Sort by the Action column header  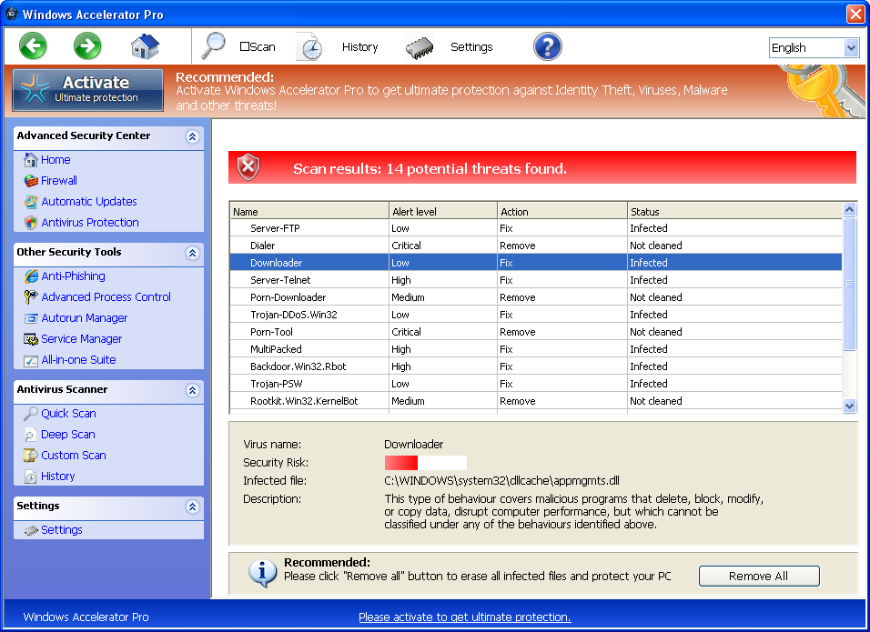[562, 211]
